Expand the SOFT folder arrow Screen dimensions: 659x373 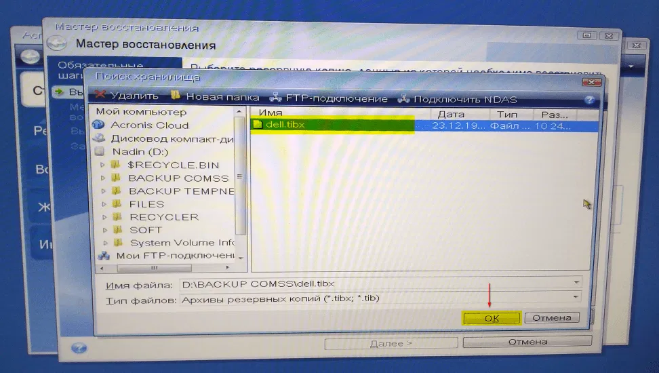point(104,230)
